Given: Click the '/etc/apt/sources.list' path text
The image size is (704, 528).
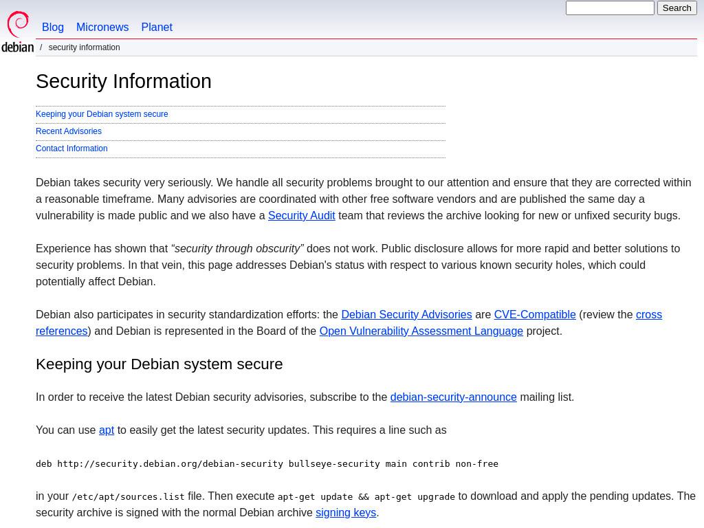Looking at the screenshot, I should click(x=128, y=497).
